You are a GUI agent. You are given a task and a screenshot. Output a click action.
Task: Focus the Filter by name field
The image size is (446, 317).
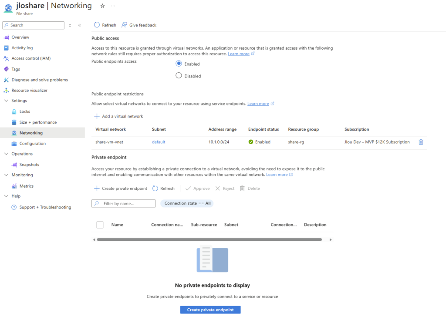tap(123, 203)
